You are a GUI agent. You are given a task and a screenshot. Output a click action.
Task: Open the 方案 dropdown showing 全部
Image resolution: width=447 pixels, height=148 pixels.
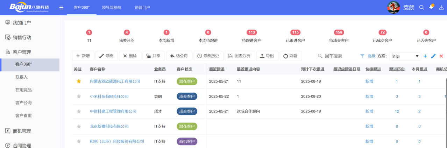(405, 56)
